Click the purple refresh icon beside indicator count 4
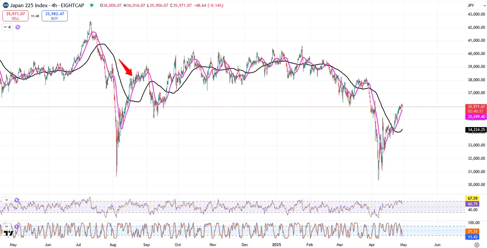The height and width of the screenshot is (248, 487). click(18, 27)
